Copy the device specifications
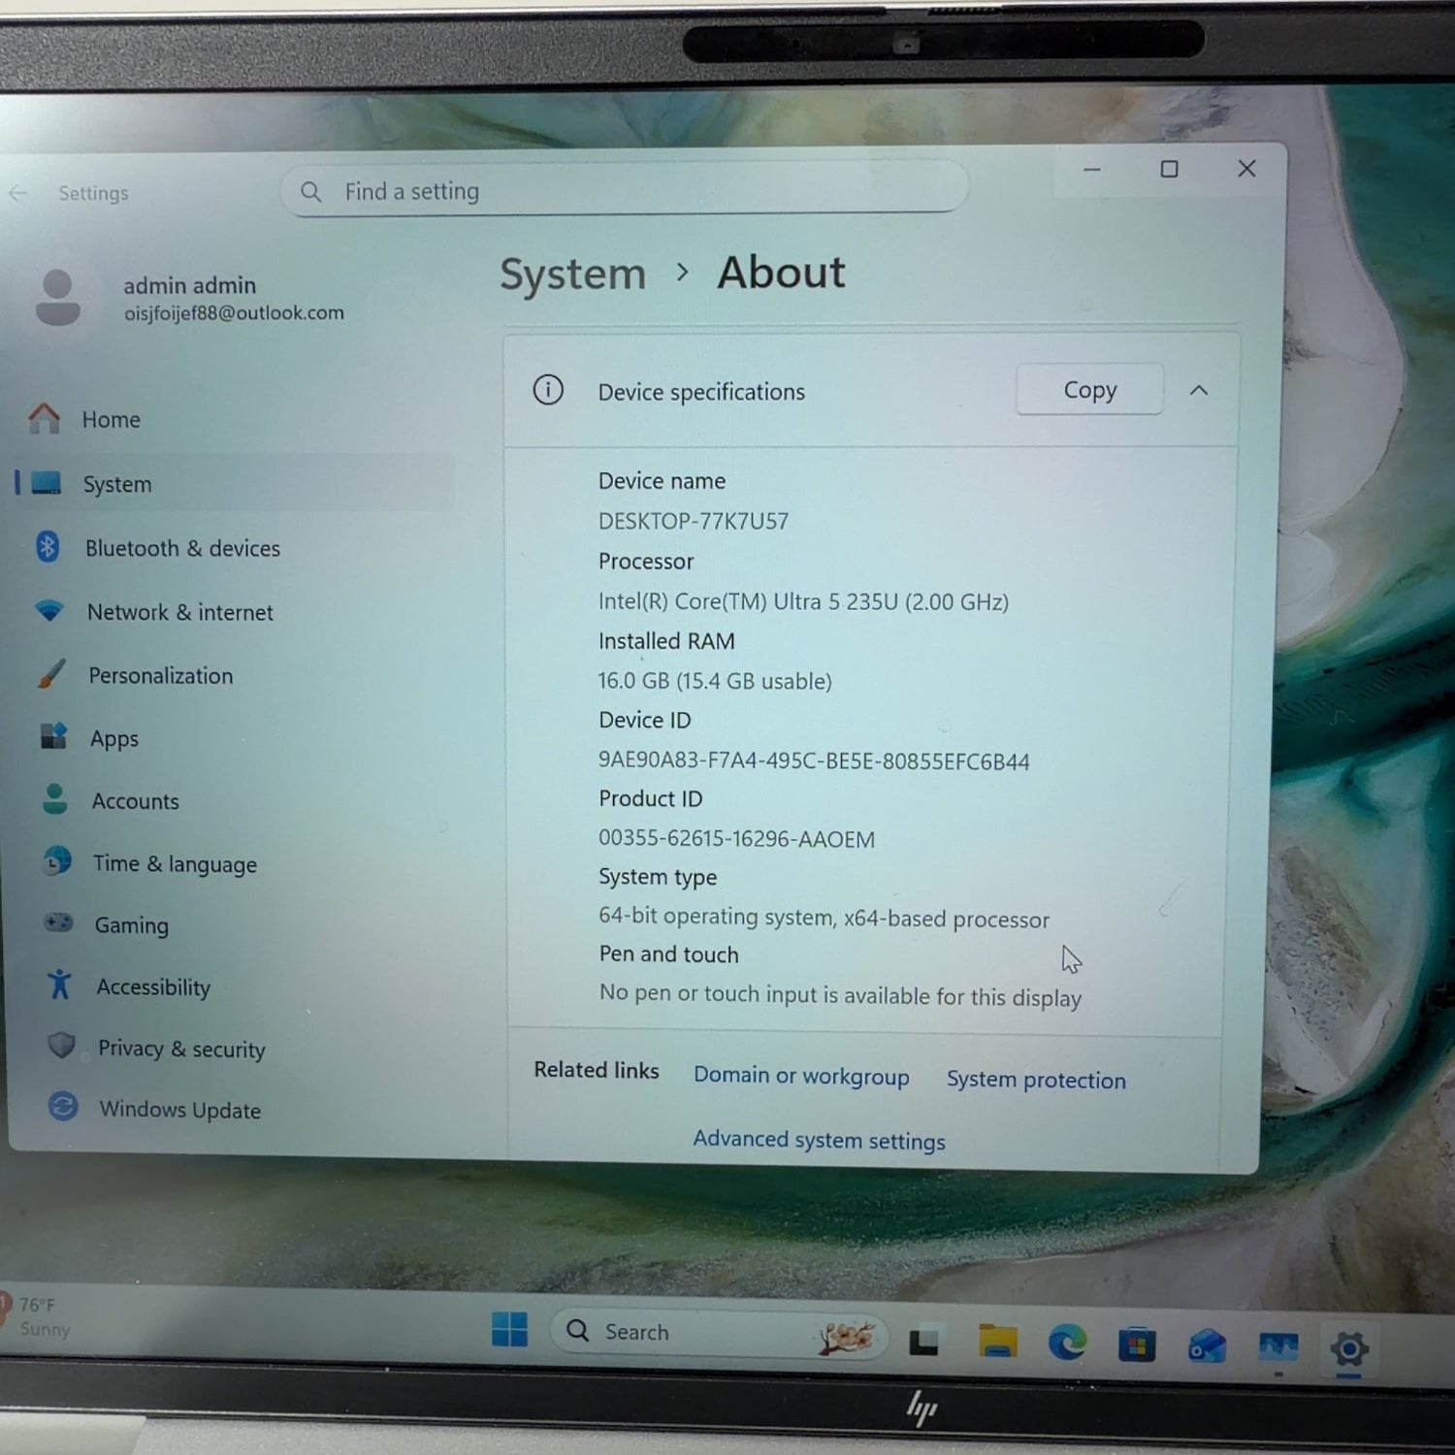This screenshot has height=1455, width=1455. tap(1089, 390)
